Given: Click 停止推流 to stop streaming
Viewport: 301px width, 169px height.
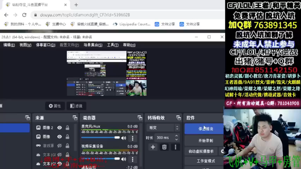Looking at the screenshot, I should [x=204, y=128].
